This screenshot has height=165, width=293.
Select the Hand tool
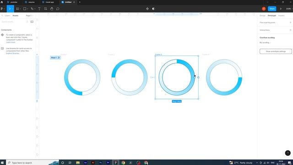coord(52,9)
